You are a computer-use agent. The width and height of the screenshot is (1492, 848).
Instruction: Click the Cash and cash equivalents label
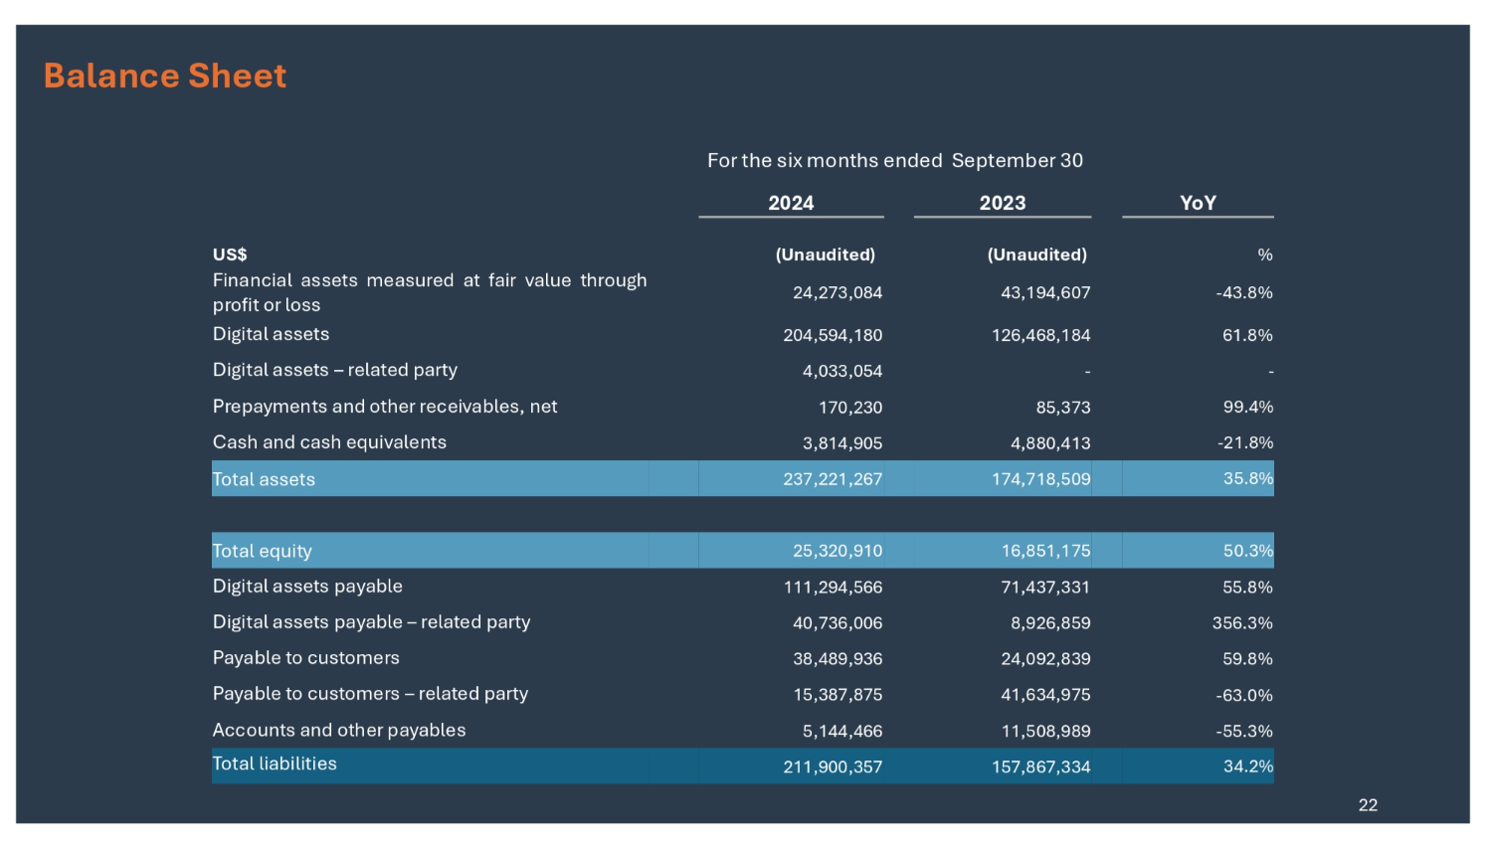(x=329, y=442)
